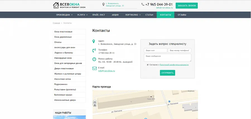Click the Суши Шоп marker on map
The width and height of the screenshot is (251, 119).
(x=151, y=97)
